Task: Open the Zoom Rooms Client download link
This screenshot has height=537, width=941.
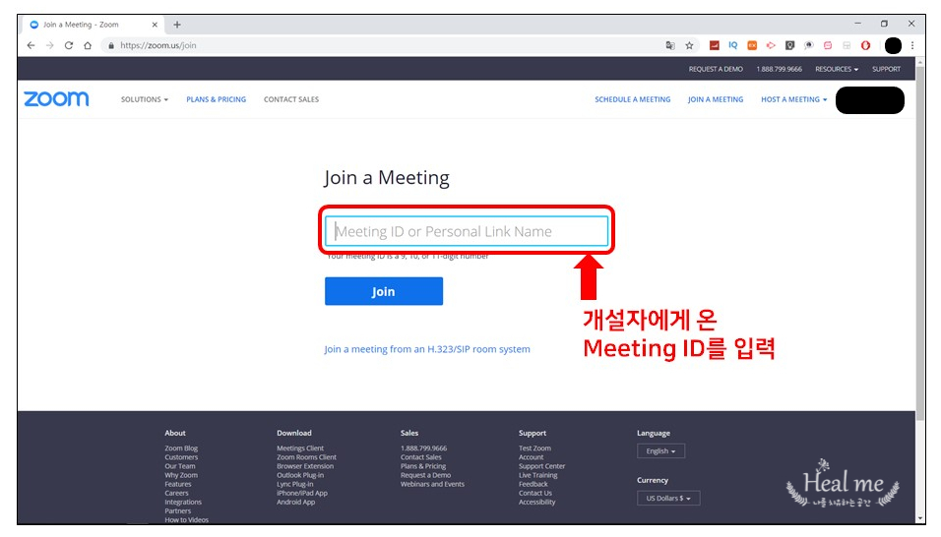Action: click(306, 457)
